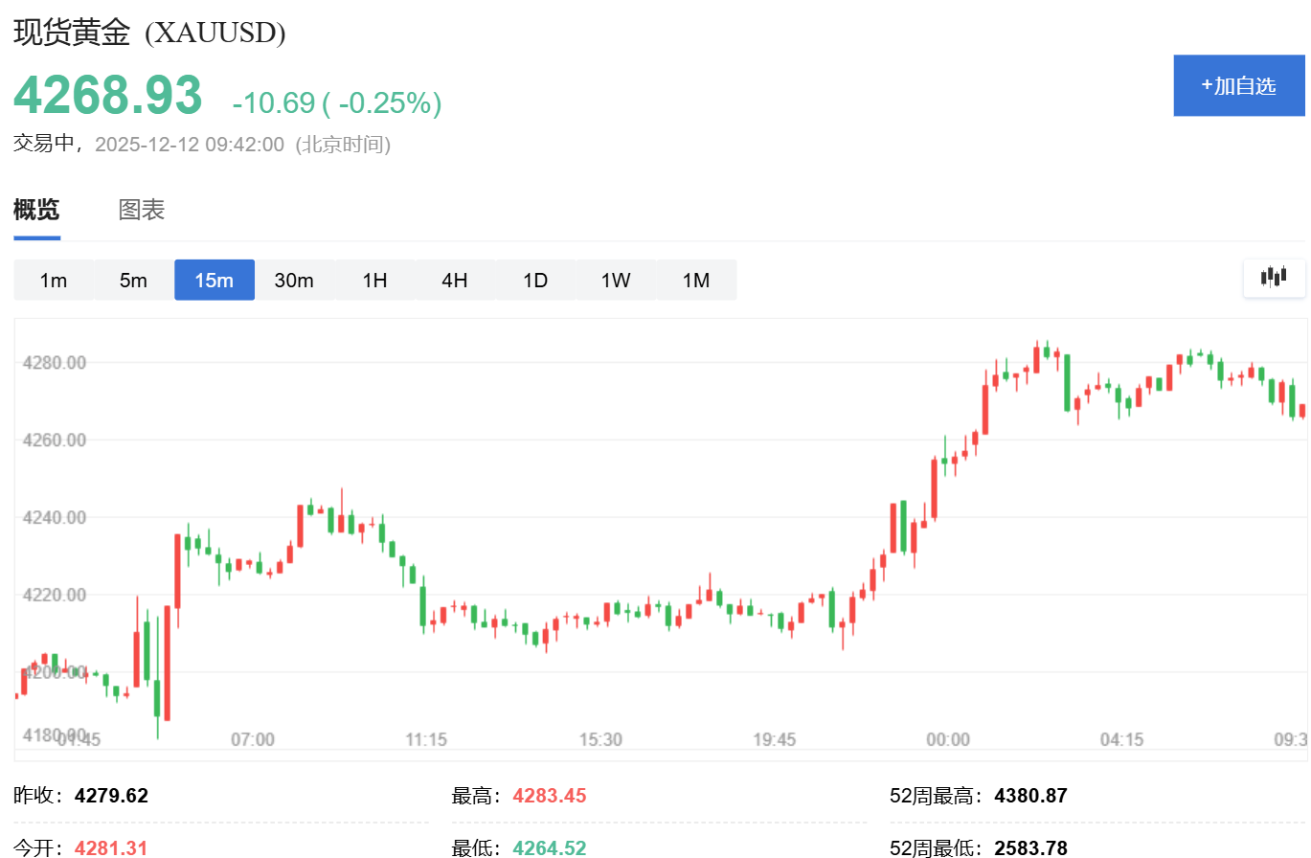Open the candlestick chart type selector icon
1311x858 pixels.
coord(1274,278)
